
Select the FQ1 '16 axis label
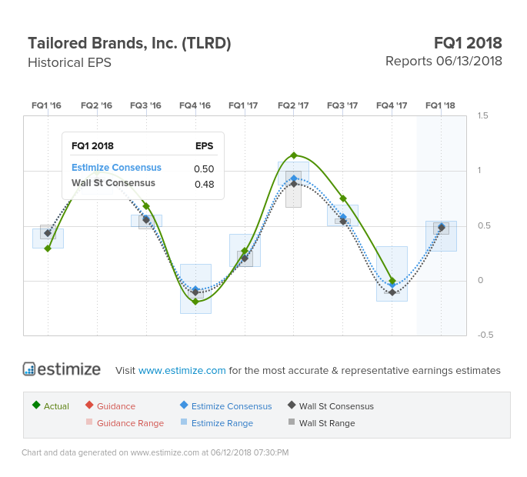pos(46,105)
